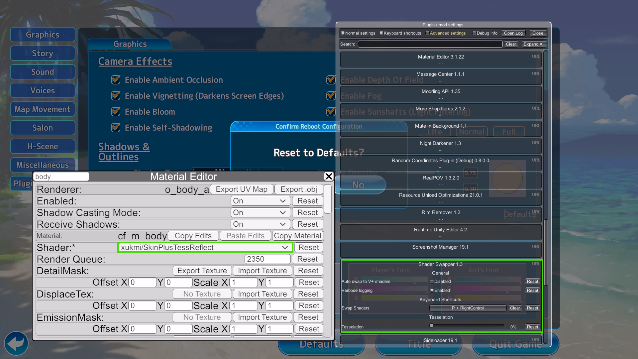Click Copy Material button
This screenshot has width=638, height=359.
click(297, 236)
